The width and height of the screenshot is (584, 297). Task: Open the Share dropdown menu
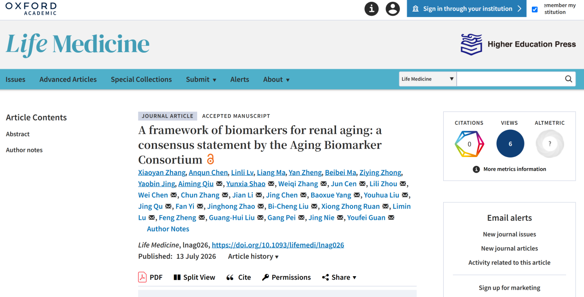click(339, 277)
